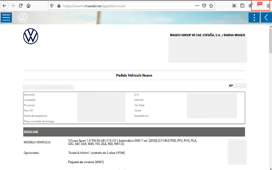Click the 'Fecha de expedicion:' label
The width and height of the screenshot is (272, 170).
click(36, 116)
